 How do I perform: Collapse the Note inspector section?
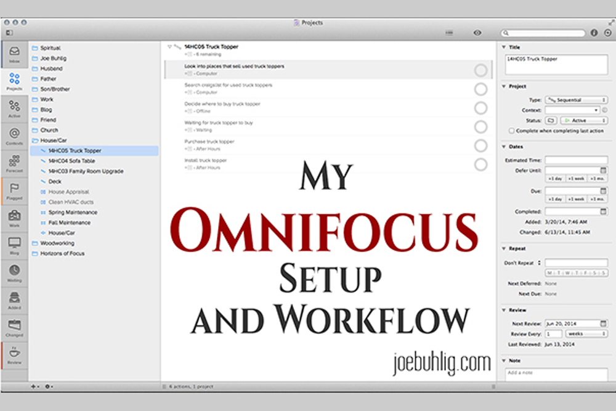504,360
